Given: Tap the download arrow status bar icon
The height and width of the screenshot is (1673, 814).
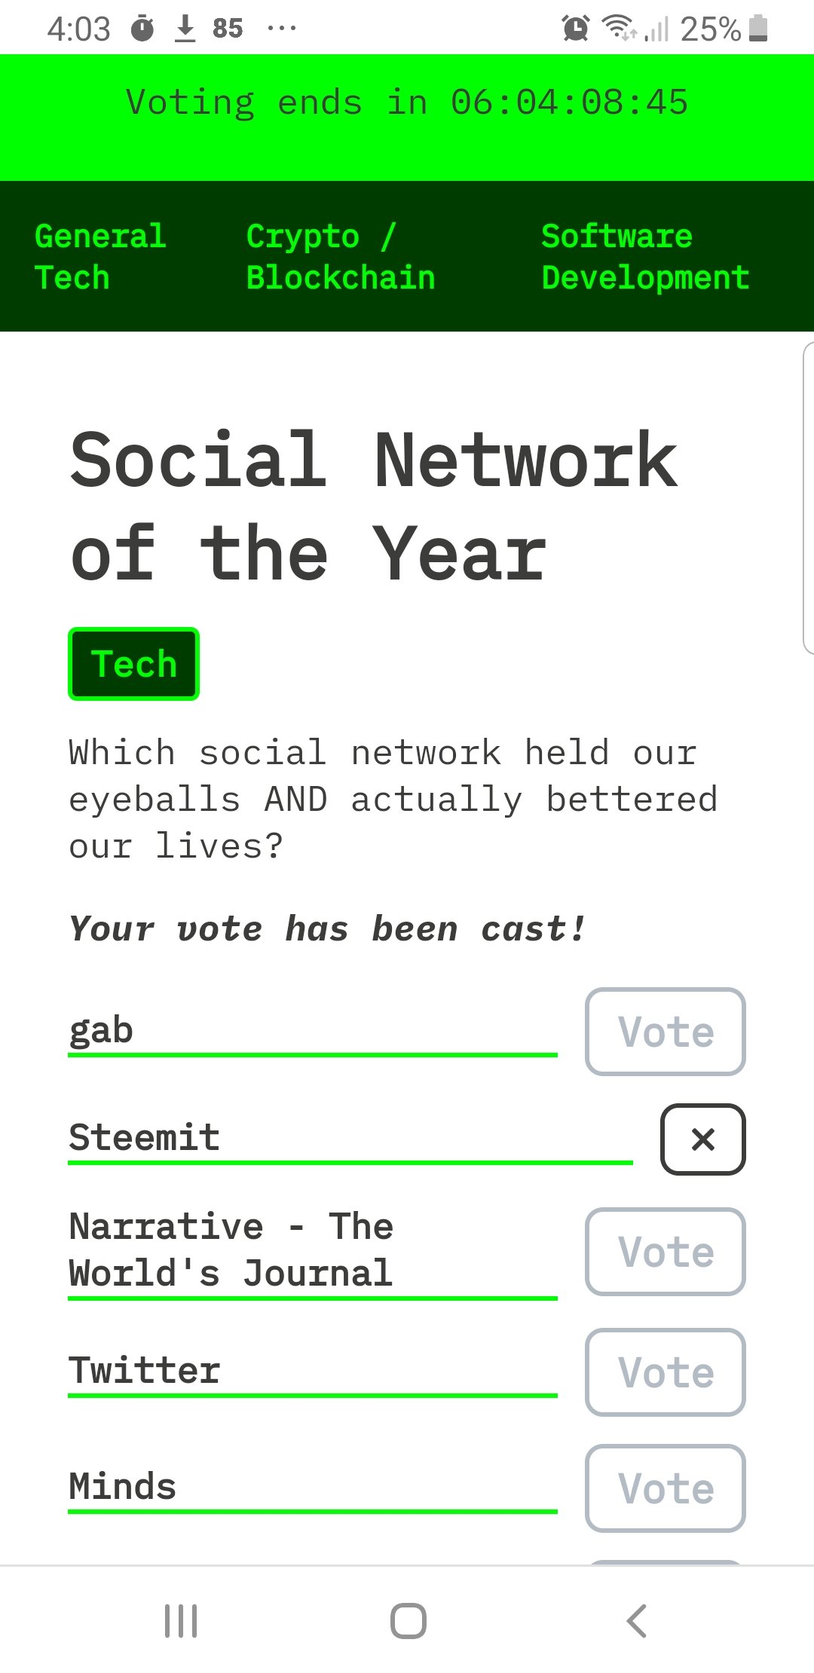Looking at the screenshot, I should pyautogui.click(x=185, y=29).
